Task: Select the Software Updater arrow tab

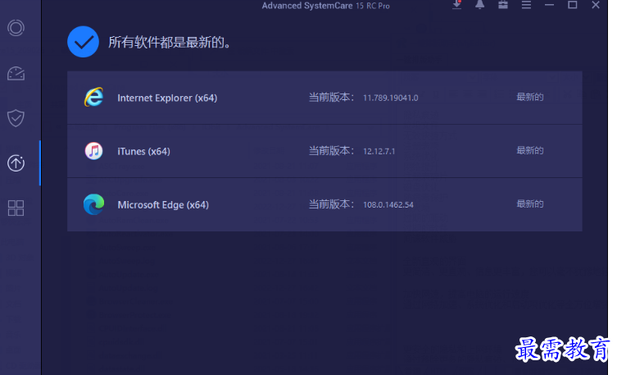Action: (x=16, y=163)
